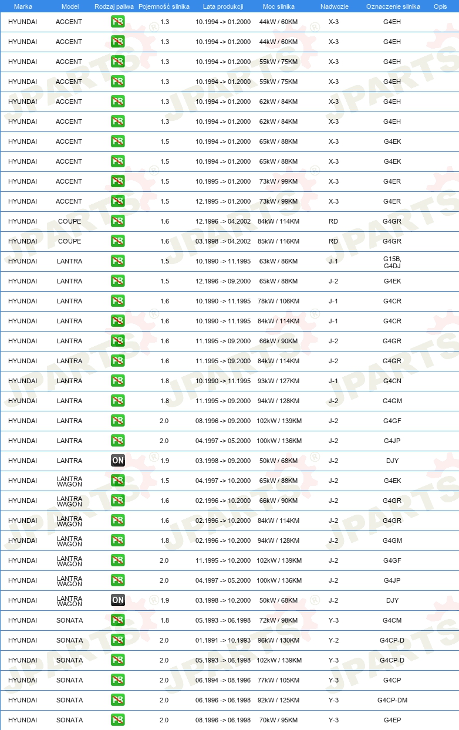Click the petrol icon in the LANTRA 1.5 J-2 G4EK row
459x730 pixels.
tap(118, 281)
